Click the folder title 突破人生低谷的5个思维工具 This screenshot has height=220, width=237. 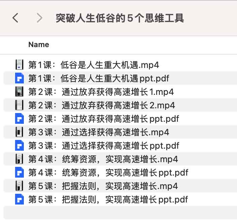pyautogui.click(x=120, y=18)
